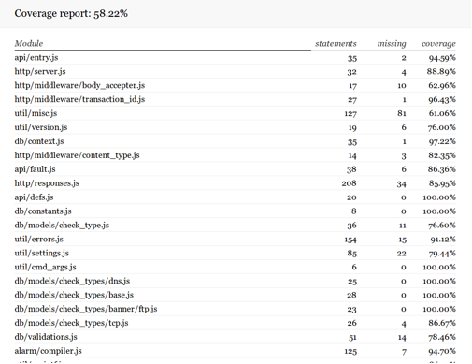Select api/fault.js in the list
The height and width of the screenshot is (364, 472).
point(35,169)
